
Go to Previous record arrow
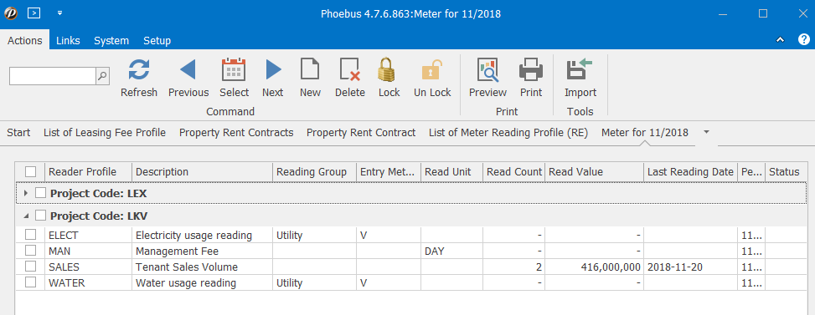(x=188, y=70)
